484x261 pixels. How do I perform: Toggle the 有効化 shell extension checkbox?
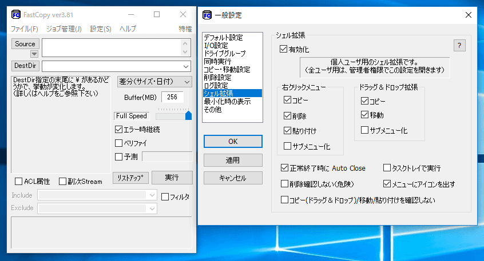pos(284,50)
